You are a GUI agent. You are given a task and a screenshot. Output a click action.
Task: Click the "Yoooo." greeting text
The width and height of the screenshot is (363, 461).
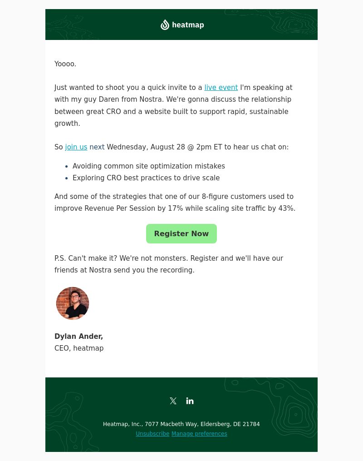pyautogui.click(x=65, y=64)
